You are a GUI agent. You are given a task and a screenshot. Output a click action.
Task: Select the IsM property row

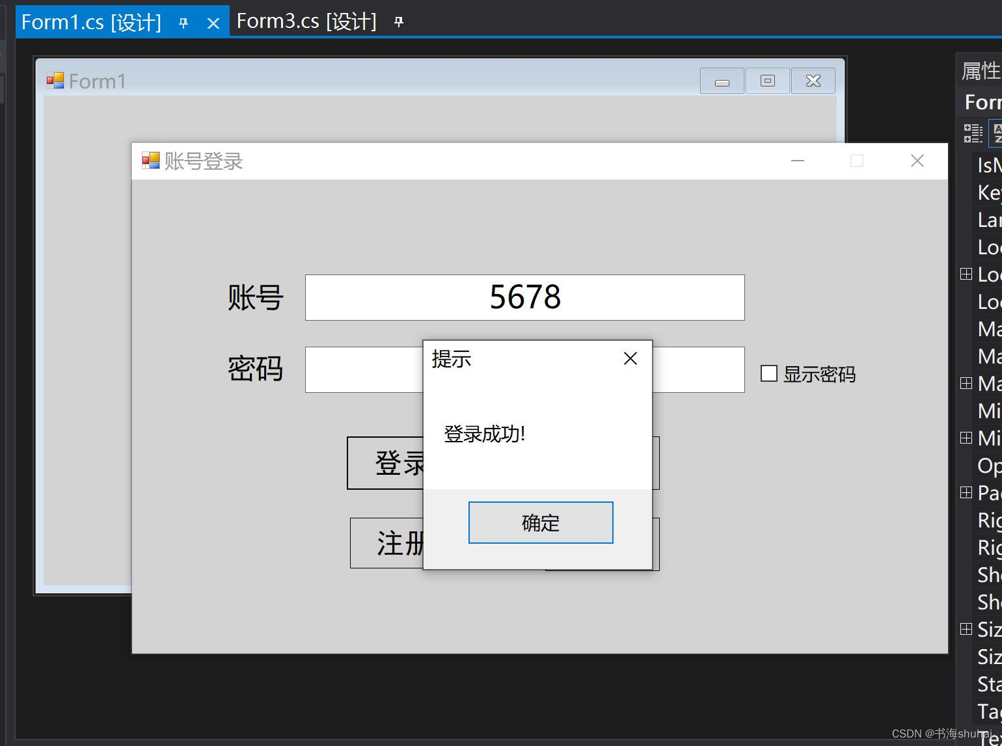pyautogui.click(x=988, y=165)
